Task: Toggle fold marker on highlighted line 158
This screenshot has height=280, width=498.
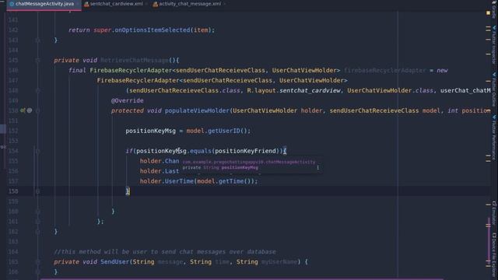Action: point(38,191)
